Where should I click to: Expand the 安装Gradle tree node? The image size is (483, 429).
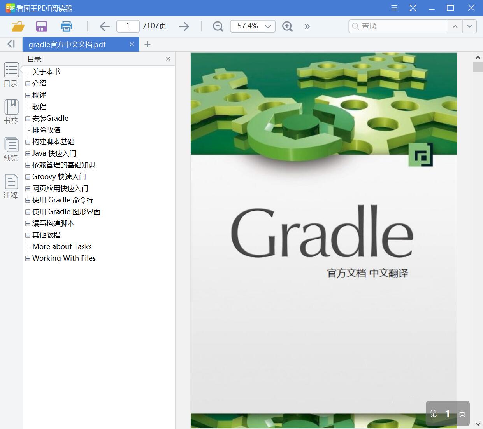tap(28, 119)
